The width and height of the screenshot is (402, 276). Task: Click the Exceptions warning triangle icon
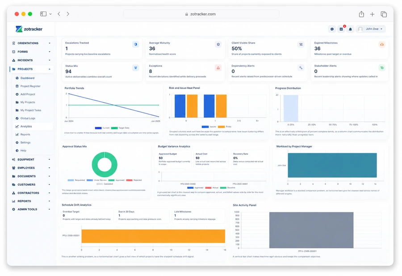pos(218,68)
